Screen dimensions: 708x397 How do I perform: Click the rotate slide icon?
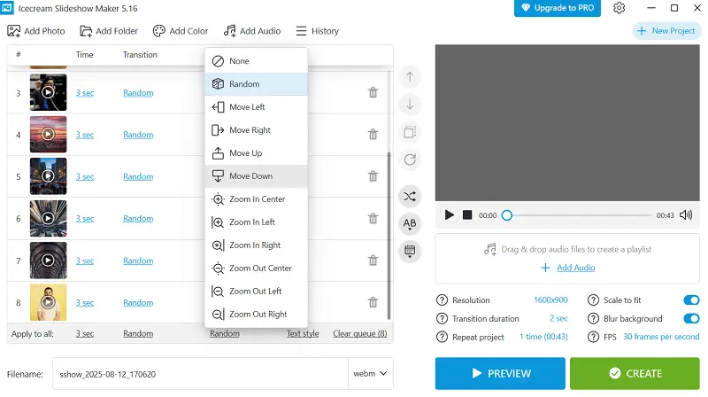coord(410,160)
